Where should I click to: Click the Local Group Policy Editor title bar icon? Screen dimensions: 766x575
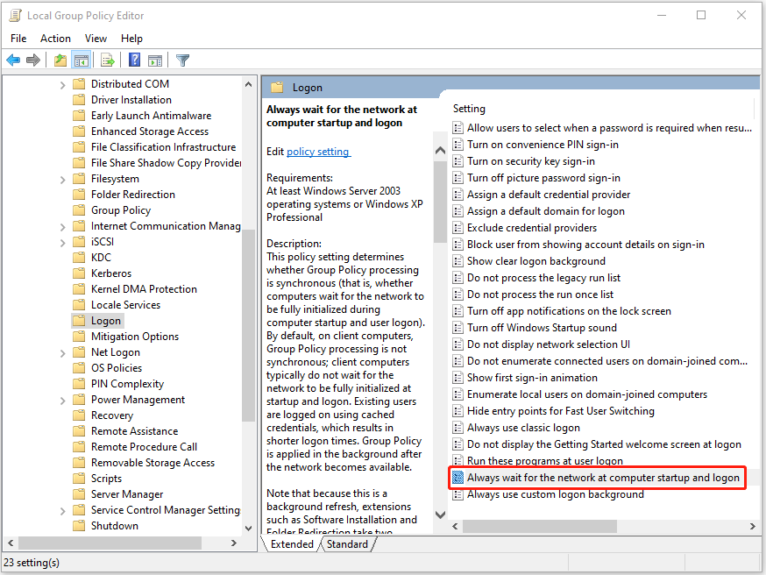[x=15, y=16]
